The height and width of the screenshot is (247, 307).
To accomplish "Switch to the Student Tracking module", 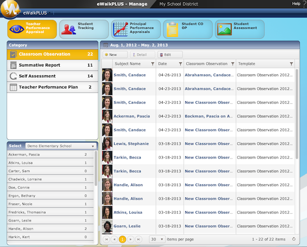I will tap(84, 29).
